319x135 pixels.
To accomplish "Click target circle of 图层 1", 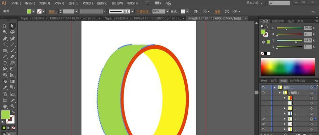I will pyautogui.click(x=311, y=87).
